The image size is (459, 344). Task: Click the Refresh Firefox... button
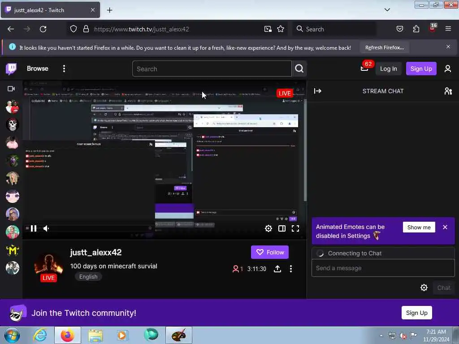(x=384, y=47)
